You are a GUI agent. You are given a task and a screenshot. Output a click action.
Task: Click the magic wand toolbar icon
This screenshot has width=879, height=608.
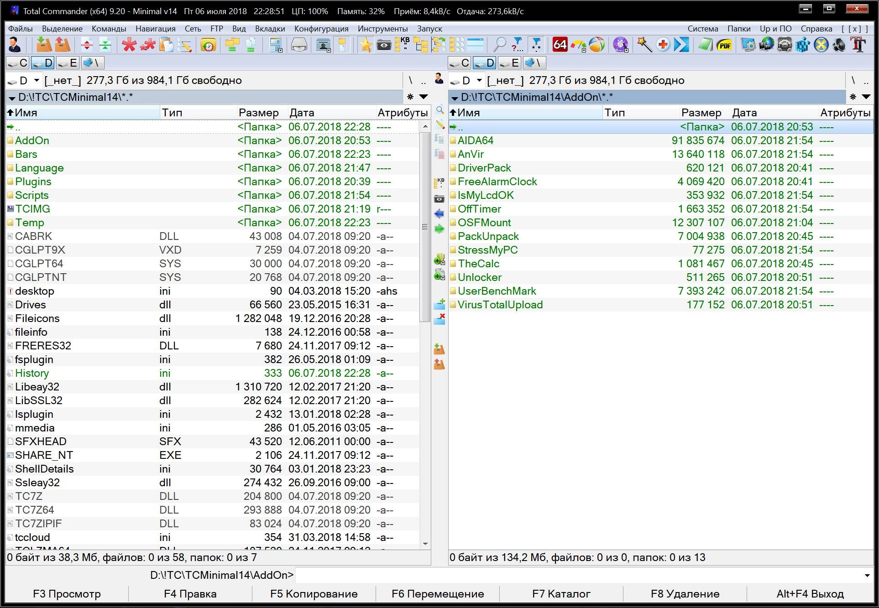[644, 45]
